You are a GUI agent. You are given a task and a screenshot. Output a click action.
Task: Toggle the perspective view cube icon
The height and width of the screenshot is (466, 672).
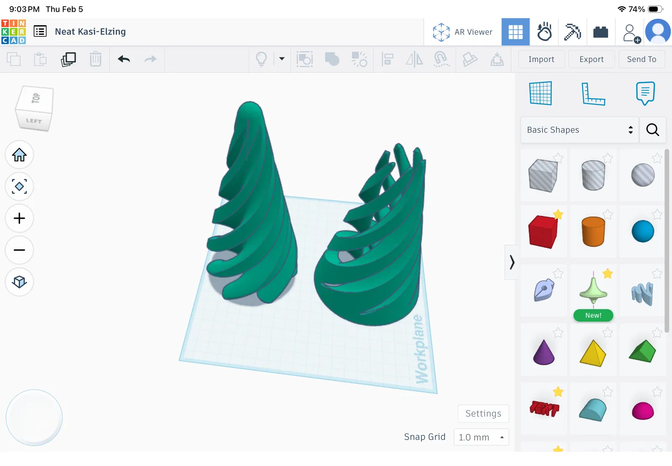(19, 281)
